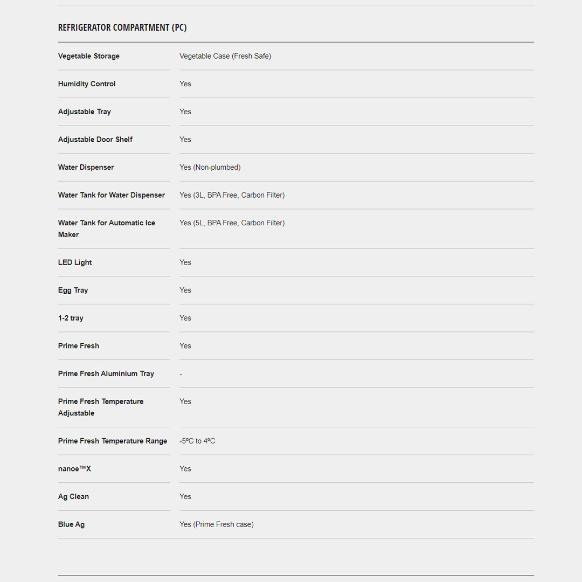The height and width of the screenshot is (582, 582).
Task: Click Yes (Non-plumbed) value text
Action: (210, 168)
